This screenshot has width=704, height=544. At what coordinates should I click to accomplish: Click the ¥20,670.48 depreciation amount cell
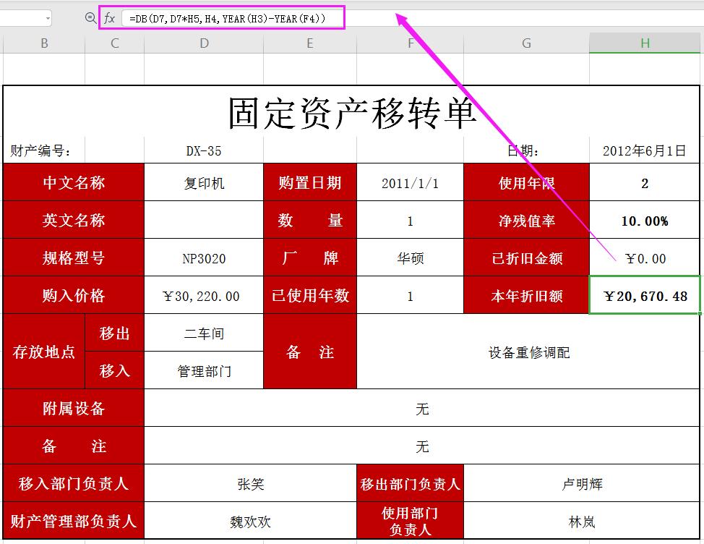(644, 294)
